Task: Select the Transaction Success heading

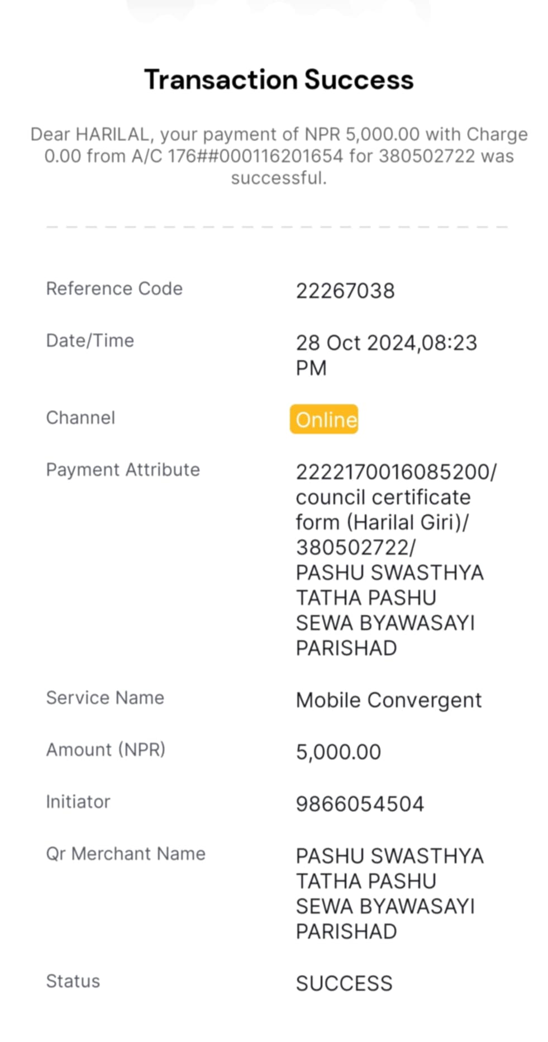Action: [279, 79]
